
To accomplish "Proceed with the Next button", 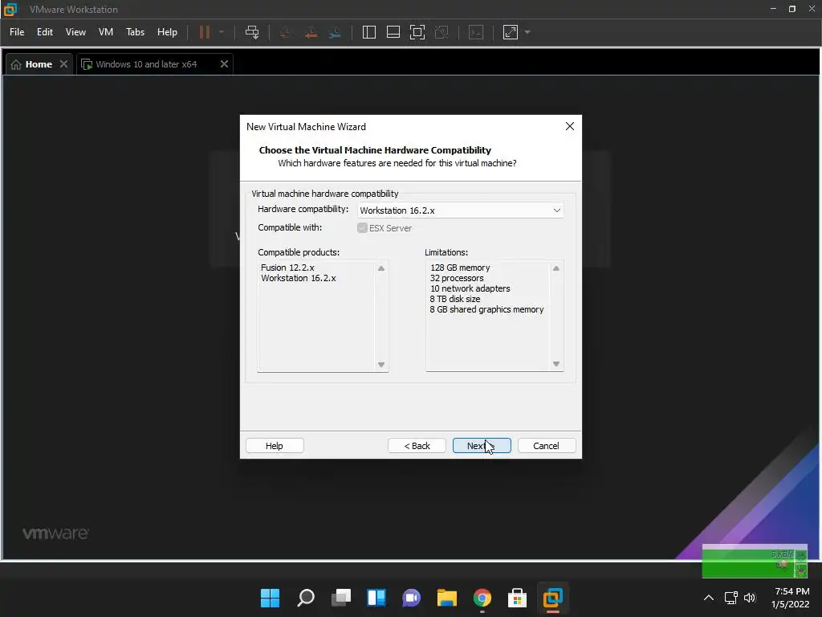I will 482,445.
